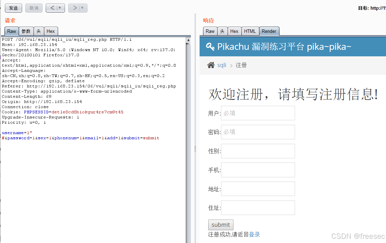
Task: Select the request Raw tab
Action: (11, 31)
